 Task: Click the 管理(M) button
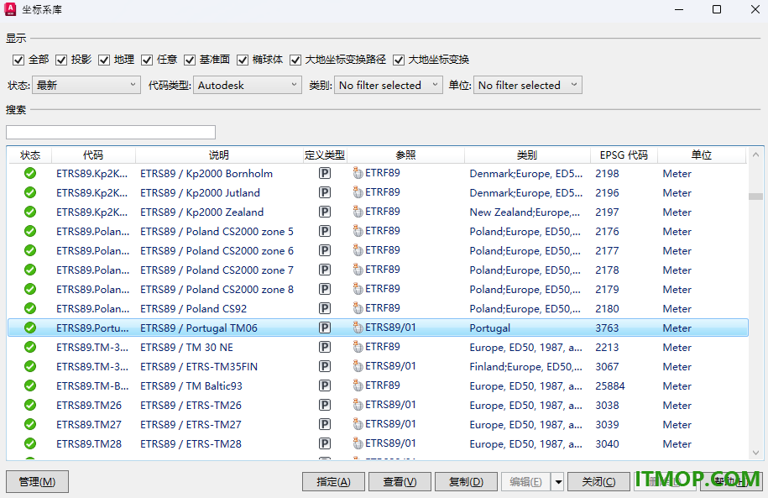coord(37,482)
